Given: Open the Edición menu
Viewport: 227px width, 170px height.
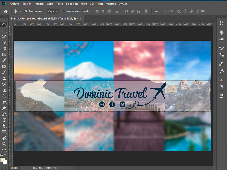Looking at the screenshot, I should click(x=27, y=4).
